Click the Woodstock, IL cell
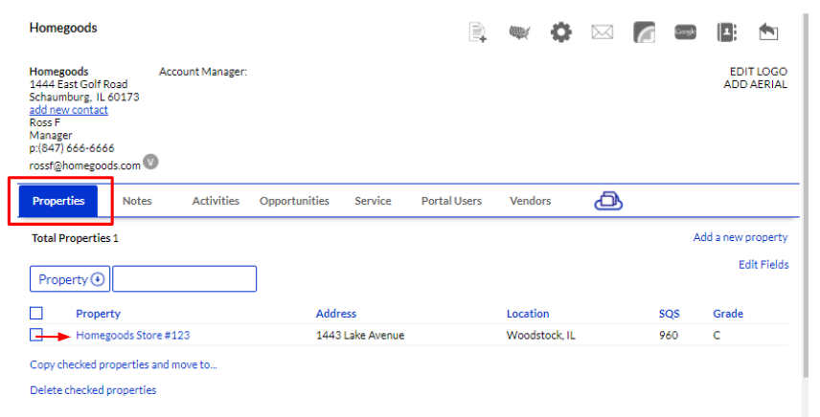820x417 pixels. point(540,335)
